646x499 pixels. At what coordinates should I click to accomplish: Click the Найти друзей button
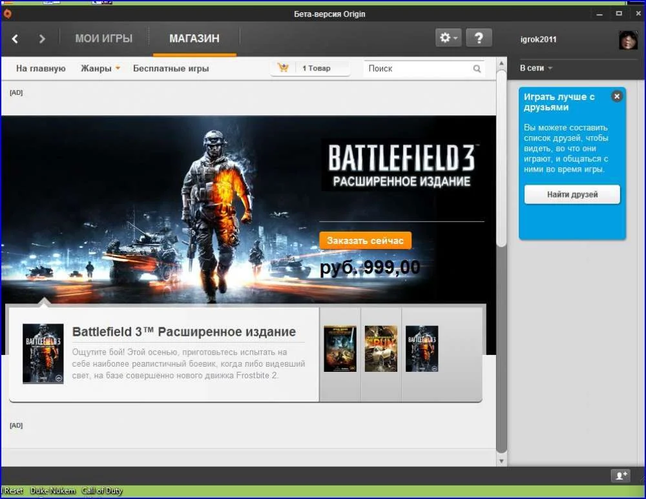pos(572,194)
